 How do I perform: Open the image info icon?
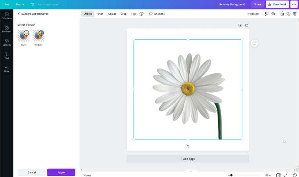point(141,14)
